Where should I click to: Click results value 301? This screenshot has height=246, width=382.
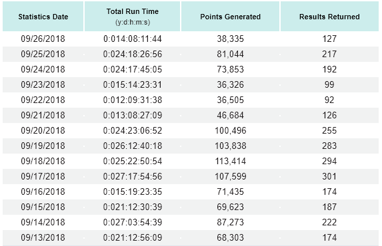(329, 176)
